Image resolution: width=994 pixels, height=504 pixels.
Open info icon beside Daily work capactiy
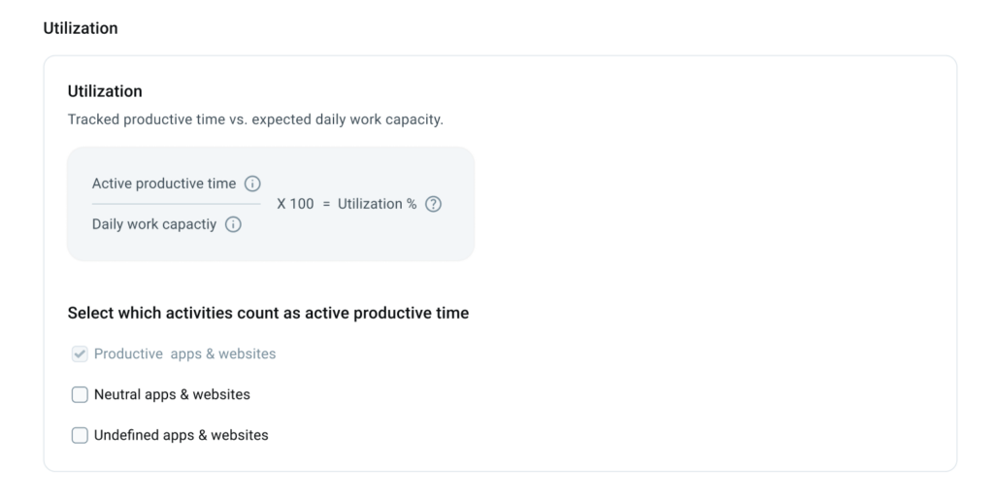tap(233, 224)
